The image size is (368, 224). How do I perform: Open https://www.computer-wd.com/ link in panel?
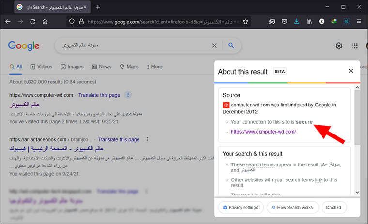[263, 132]
